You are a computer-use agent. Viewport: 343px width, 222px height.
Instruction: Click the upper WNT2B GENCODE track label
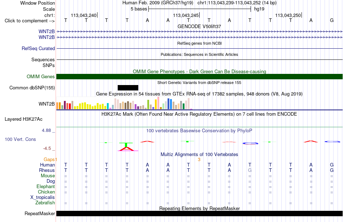click(x=47, y=32)
